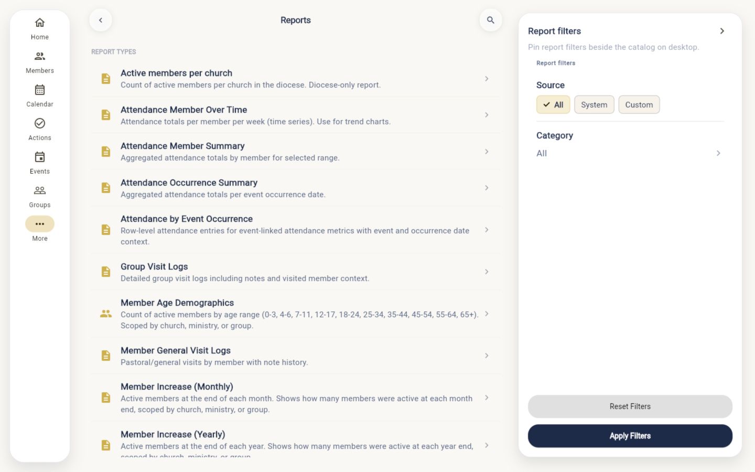755x472 pixels.
Task: Click document icon for Attendance Member Summary
Action: pyautogui.click(x=106, y=152)
